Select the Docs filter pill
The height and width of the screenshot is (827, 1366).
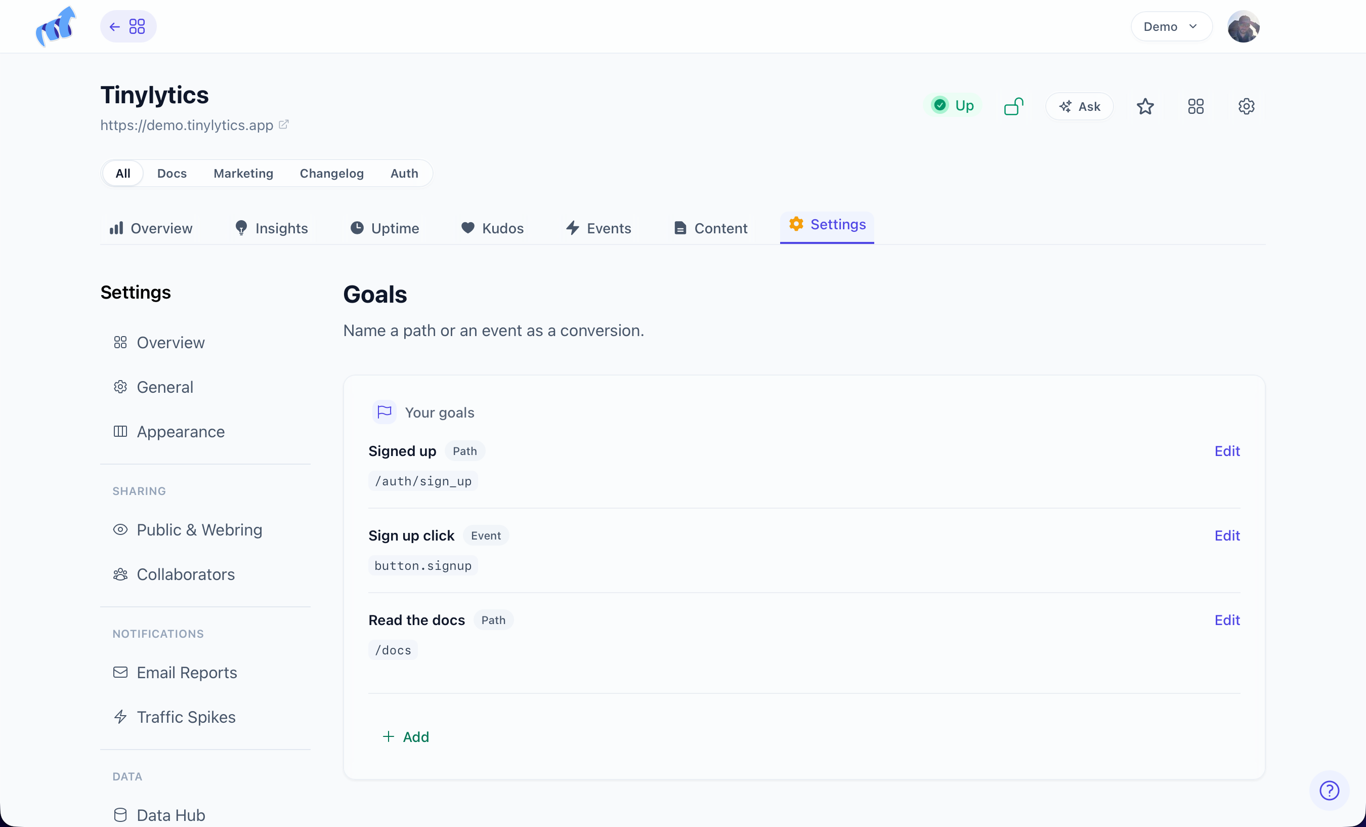[172, 173]
